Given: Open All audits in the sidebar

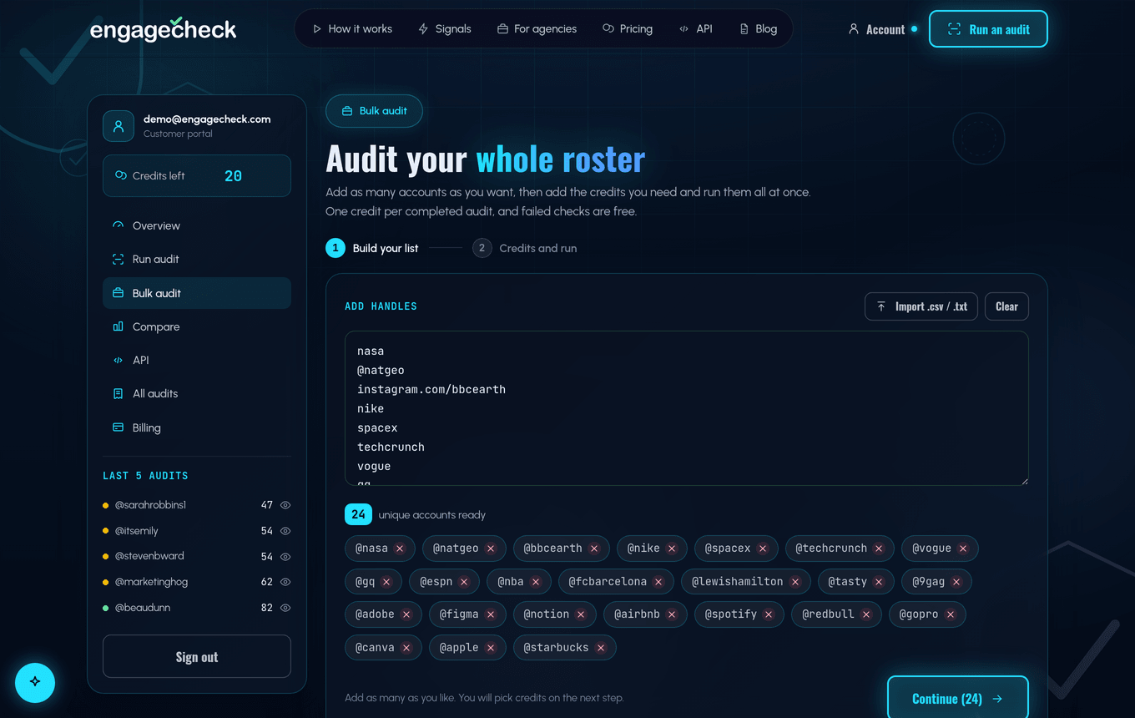Looking at the screenshot, I should tap(197, 393).
